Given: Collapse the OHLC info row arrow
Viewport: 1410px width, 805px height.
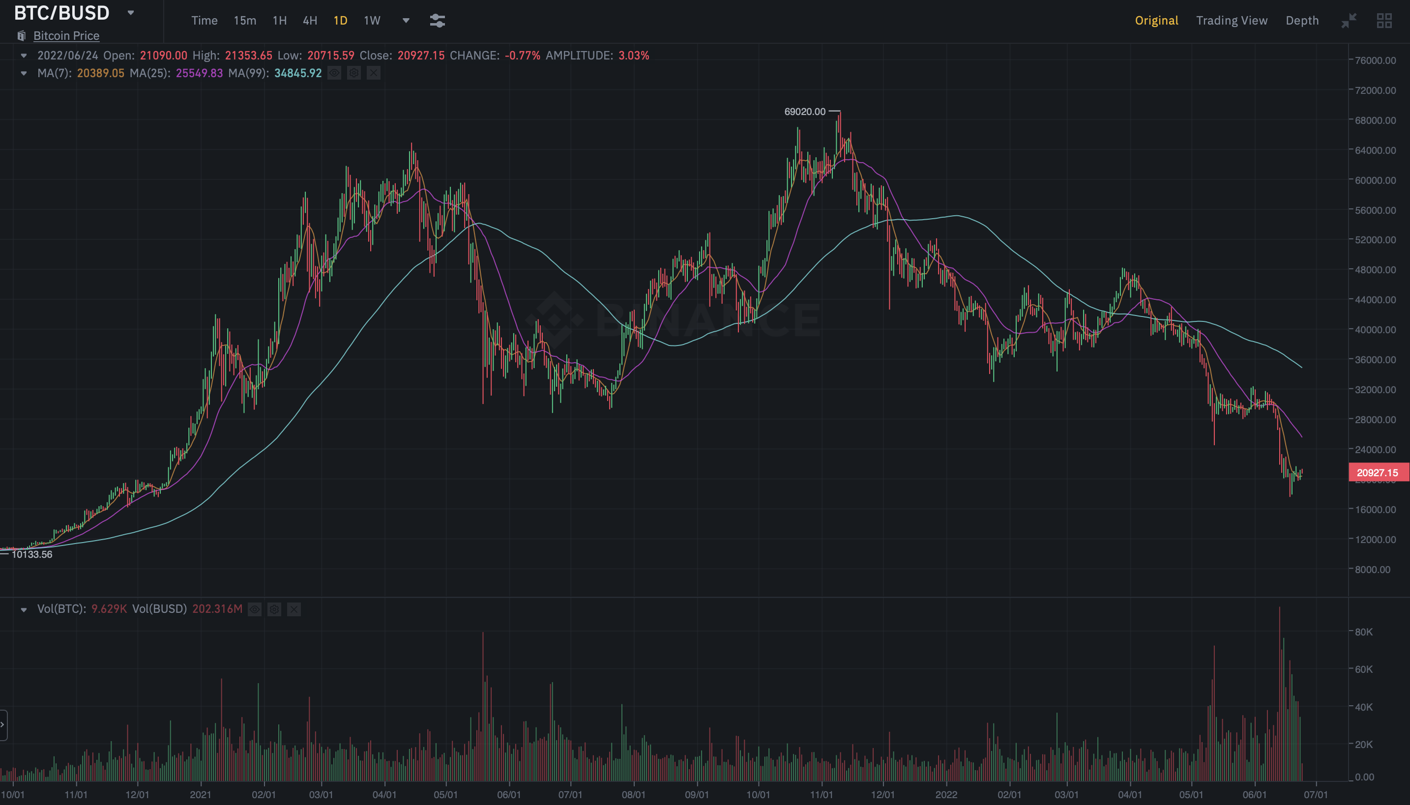Looking at the screenshot, I should (23, 55).
